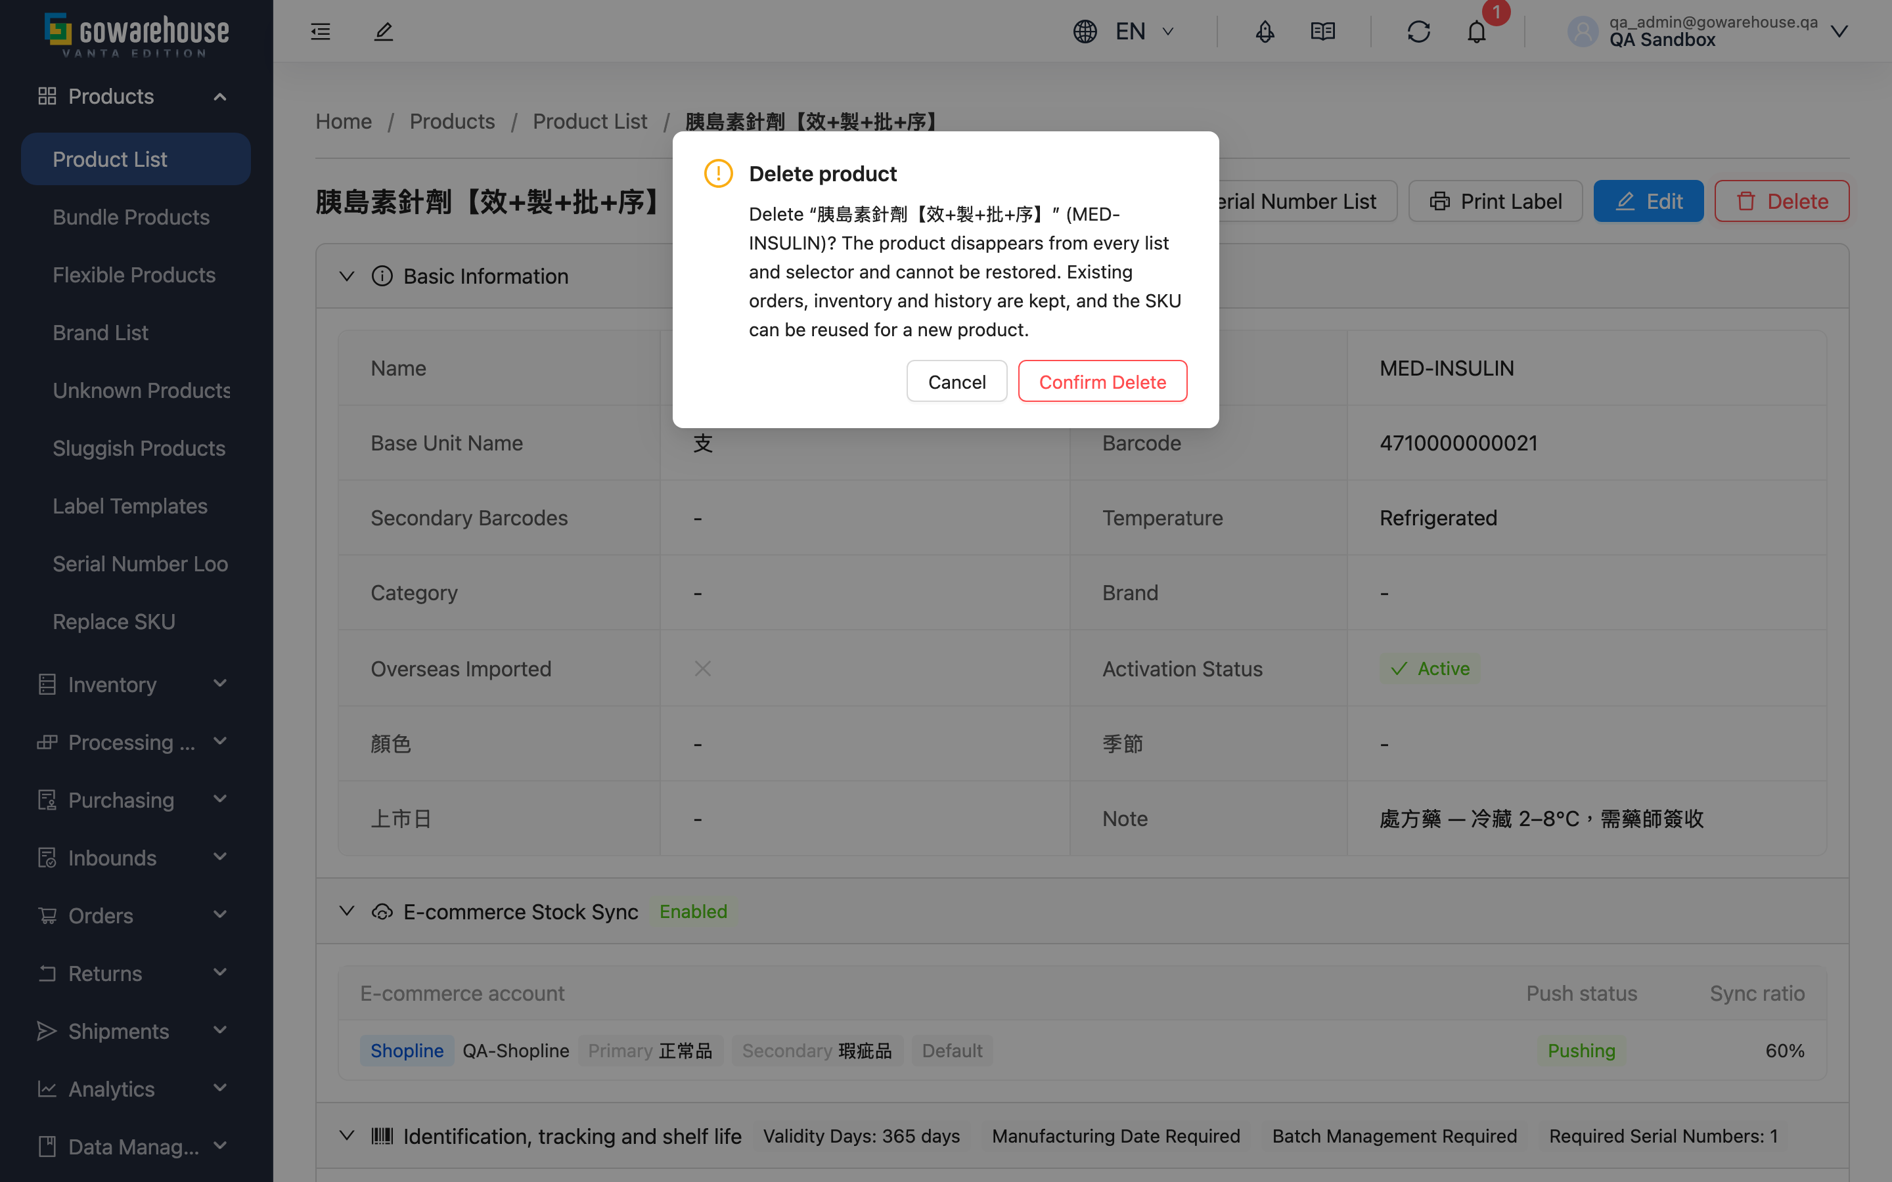Screen dimensions: 1892x1182
Task: Click the barcode icon beside Identification section
Action: coord(382,1136)
